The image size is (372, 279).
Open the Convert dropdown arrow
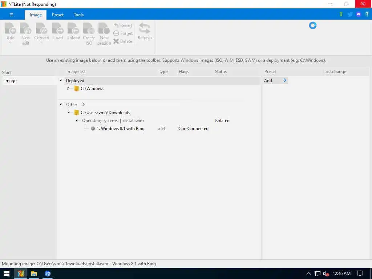click(x=41, y=43)
